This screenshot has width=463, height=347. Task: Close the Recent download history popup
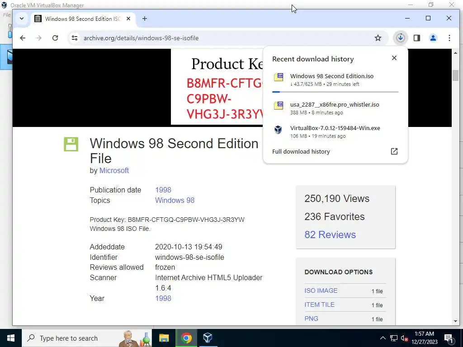point(394,58)
